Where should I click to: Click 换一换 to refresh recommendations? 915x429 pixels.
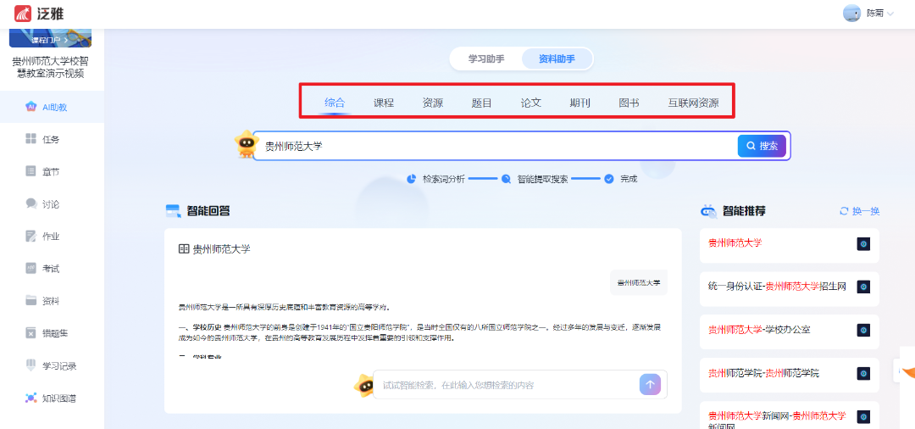tap(860, 211)
